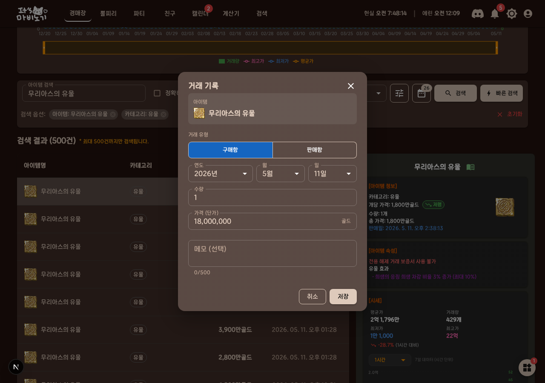Click the site logo in header
The height and width of the screenshot is (383, 545).
(32, 14)
